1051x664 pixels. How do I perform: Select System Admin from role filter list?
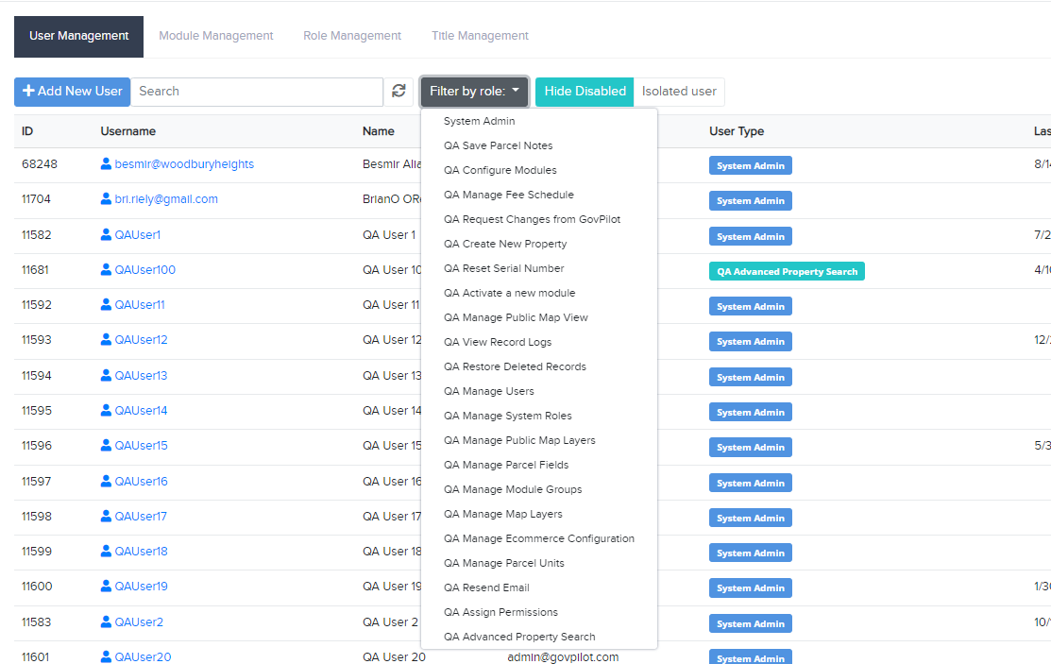click(479, 121)
